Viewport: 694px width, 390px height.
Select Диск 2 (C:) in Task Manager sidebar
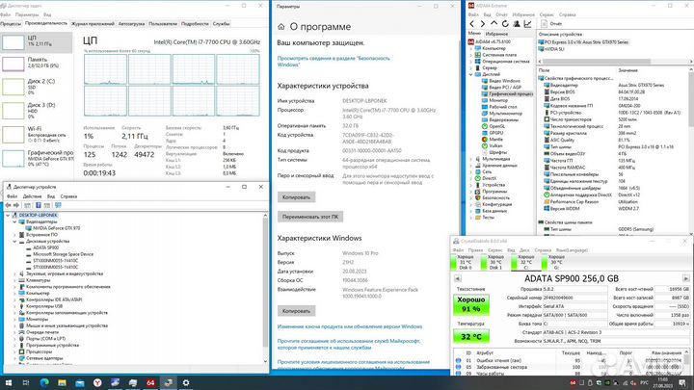(37, 87)
